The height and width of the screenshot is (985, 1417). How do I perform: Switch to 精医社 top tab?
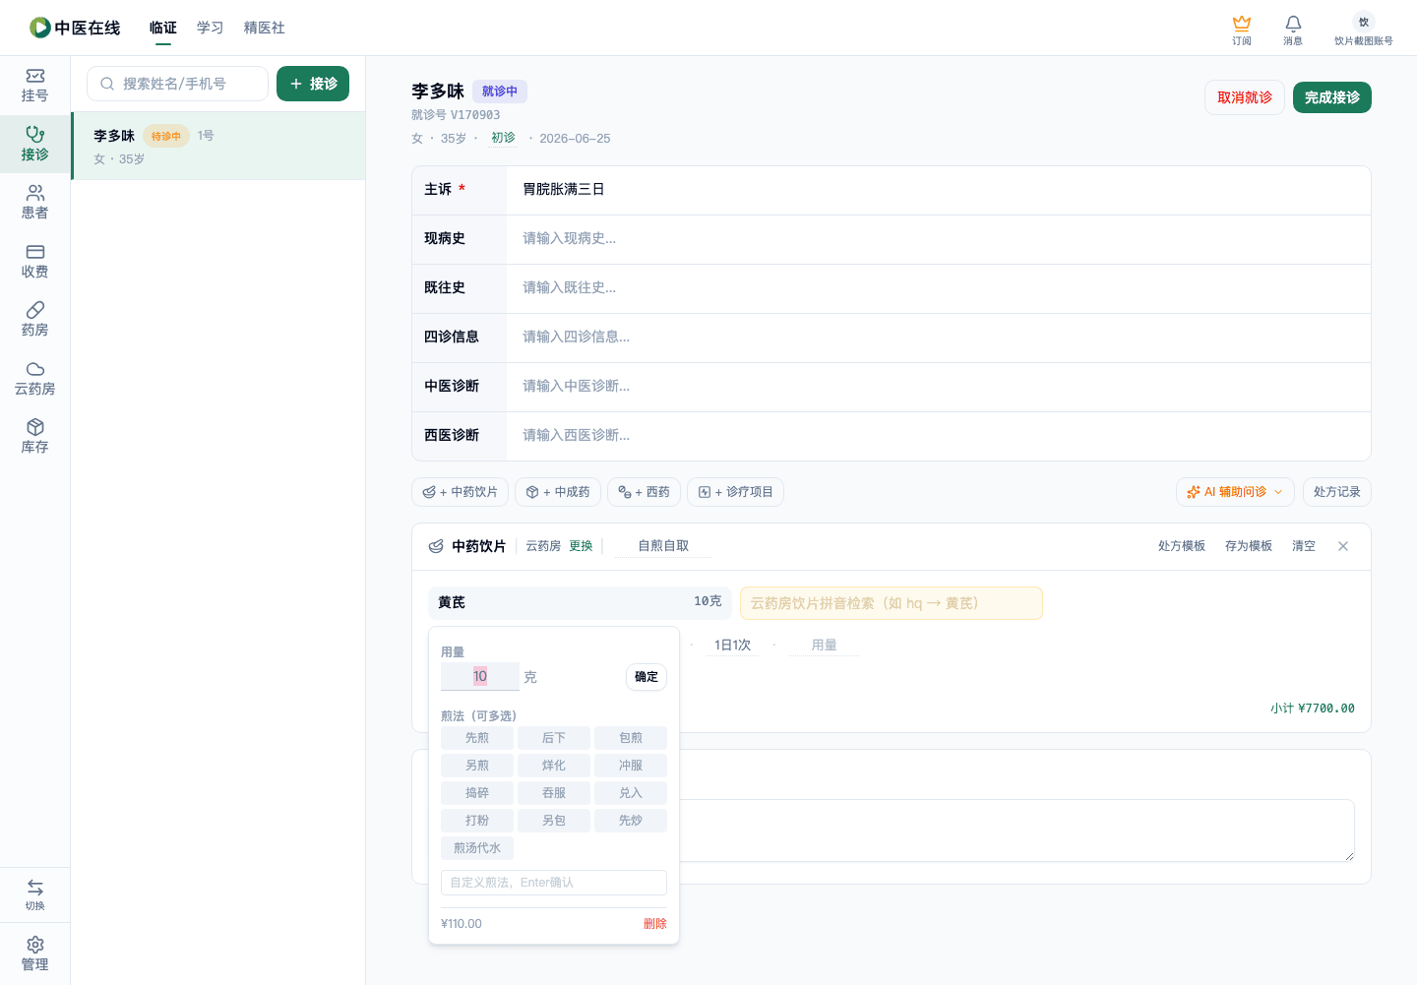pos(265,28)
